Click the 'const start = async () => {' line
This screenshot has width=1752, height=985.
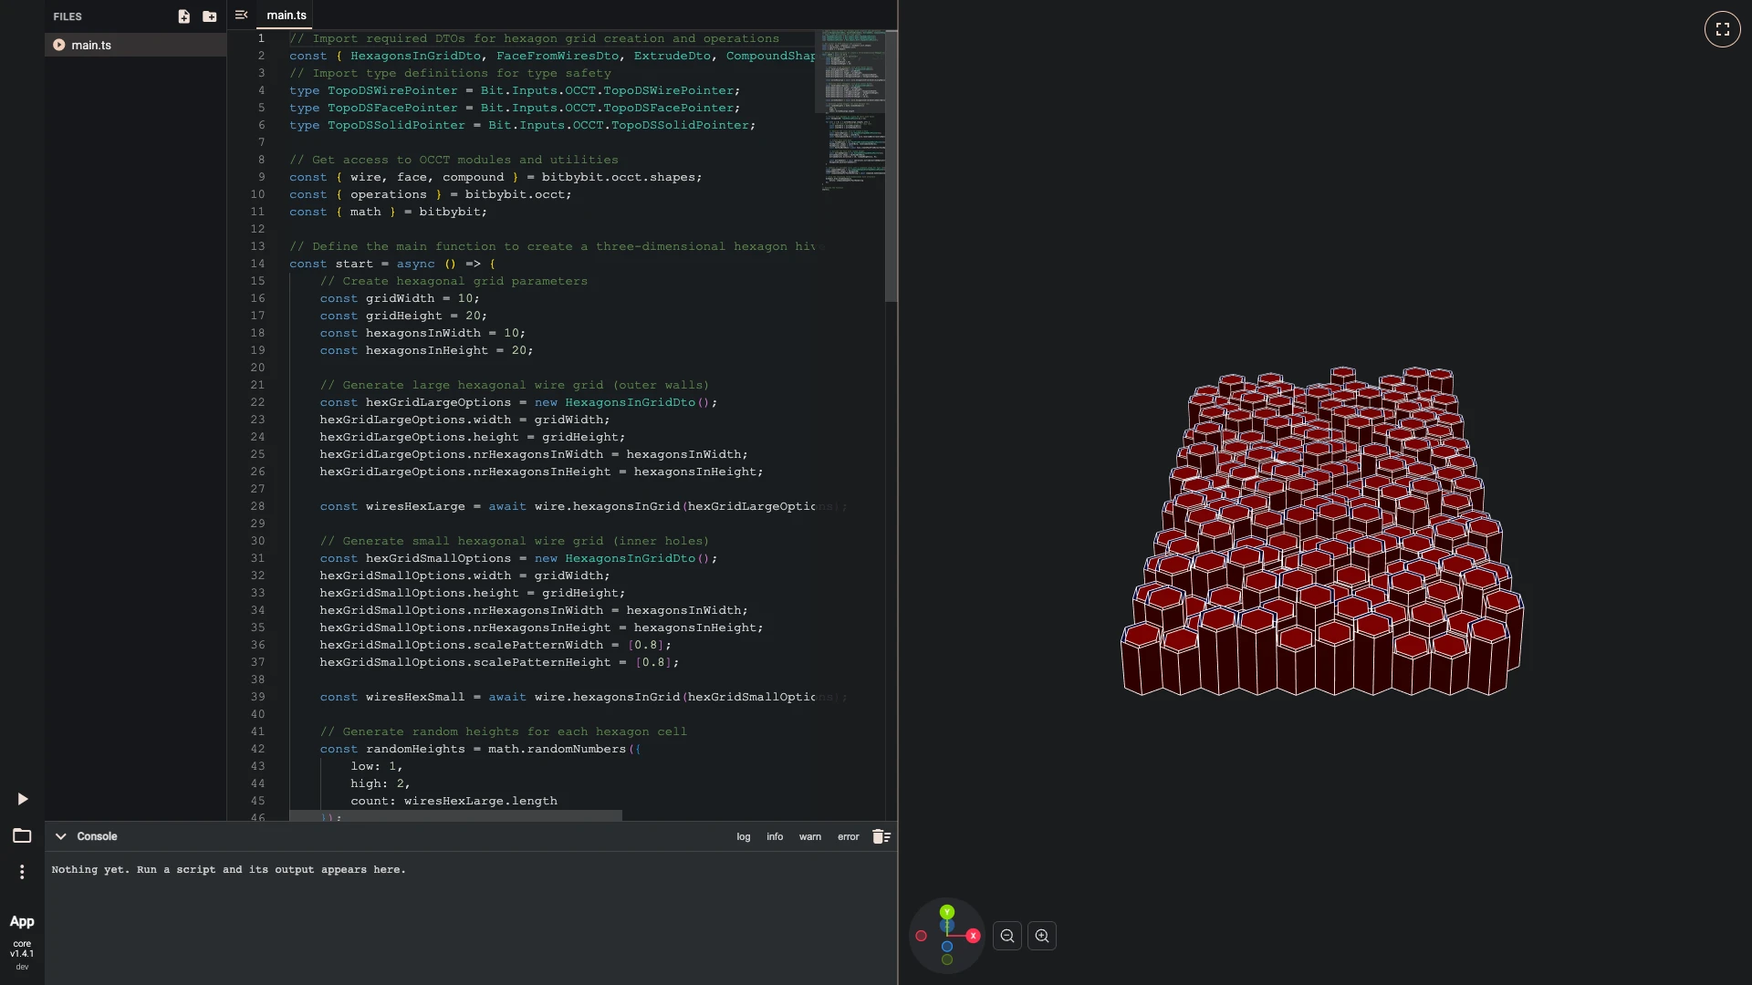pyautogui.click(x=392, y=264)
